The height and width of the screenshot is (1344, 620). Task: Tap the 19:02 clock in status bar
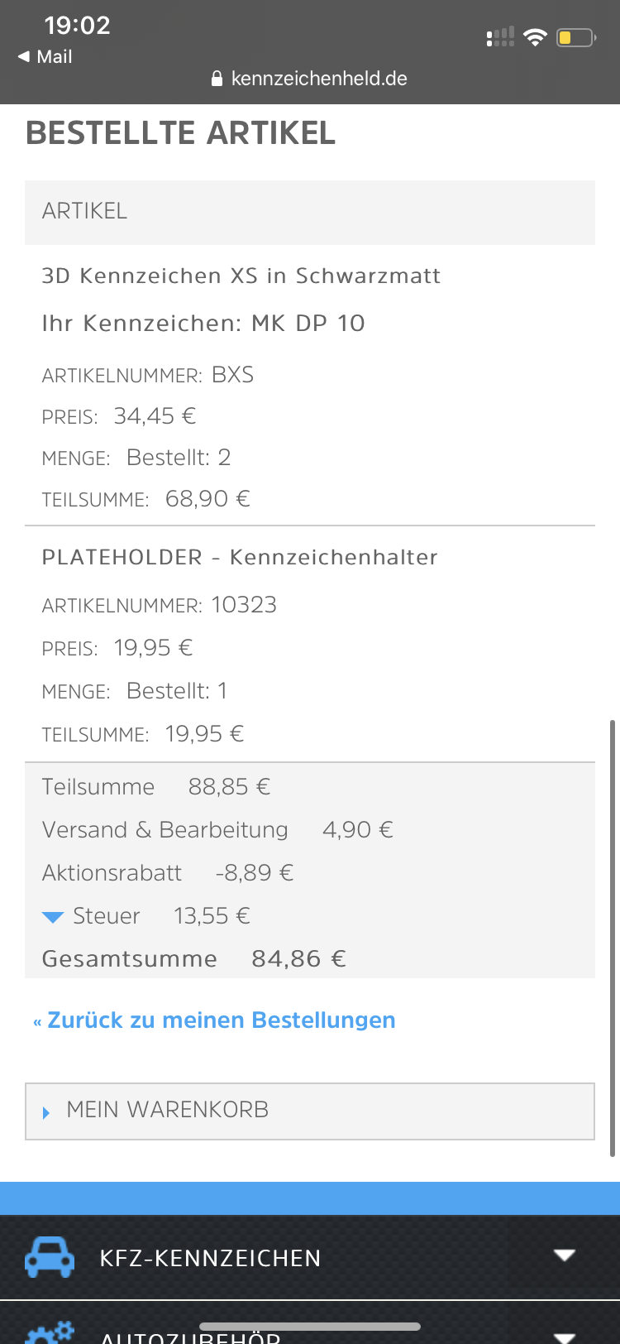pos(77,26)
